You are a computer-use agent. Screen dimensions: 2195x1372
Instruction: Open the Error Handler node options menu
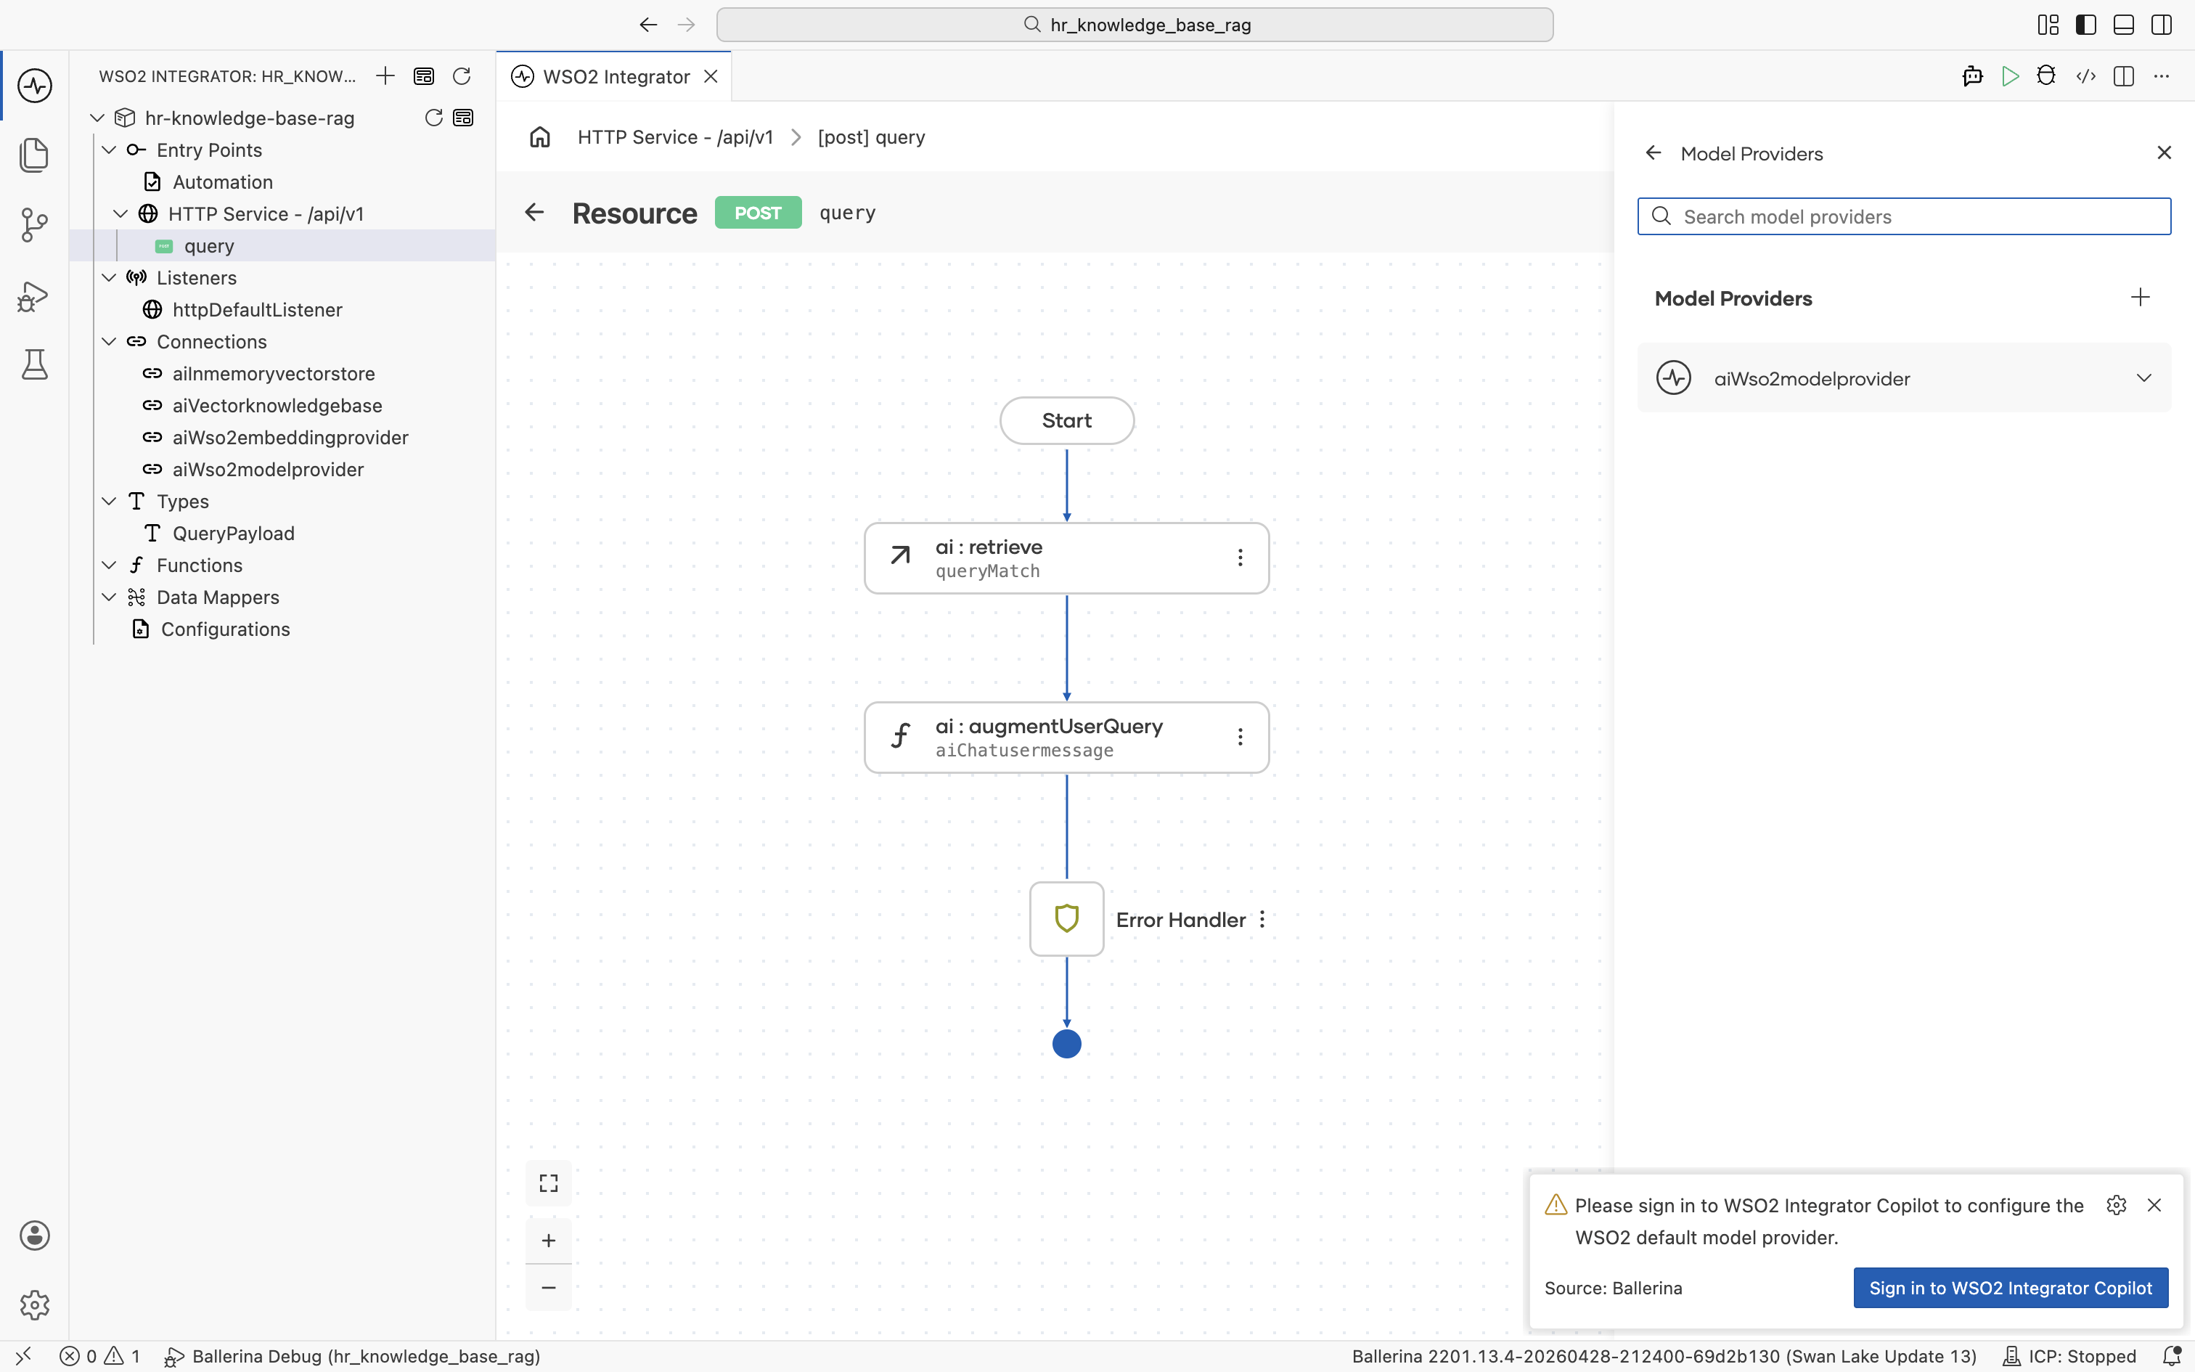pos(1262,919)
